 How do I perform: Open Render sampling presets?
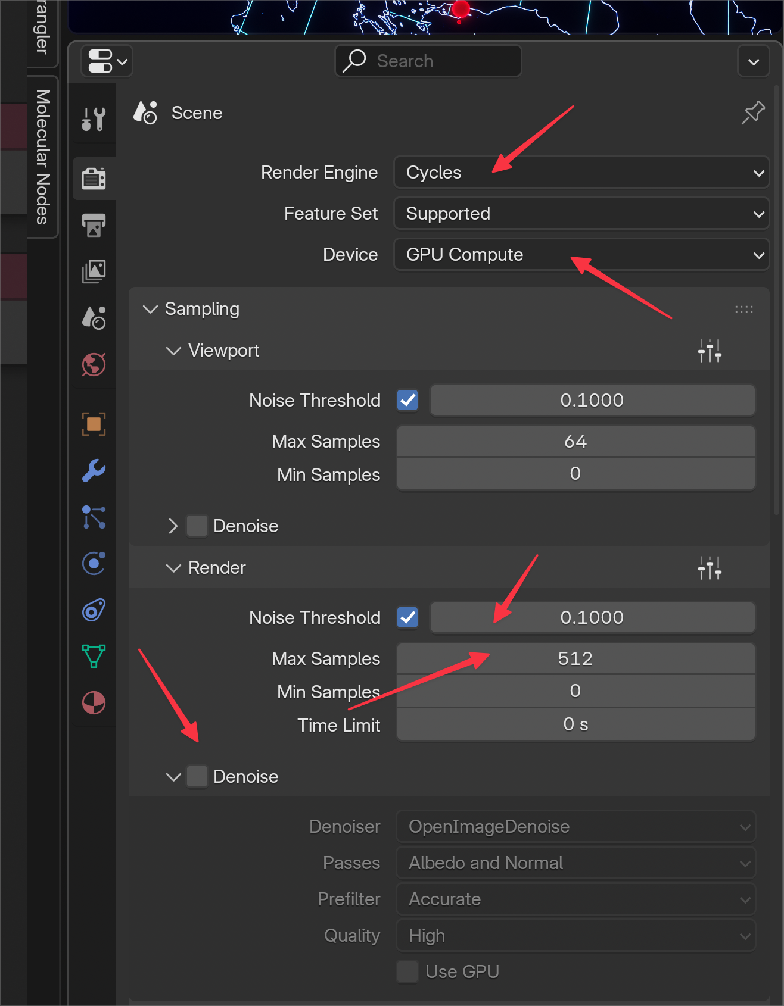point(710,568)
